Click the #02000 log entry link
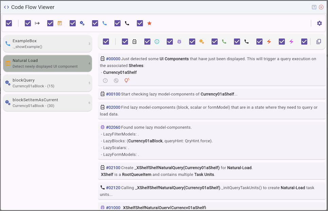328x211 pixels. pos(113,107)
